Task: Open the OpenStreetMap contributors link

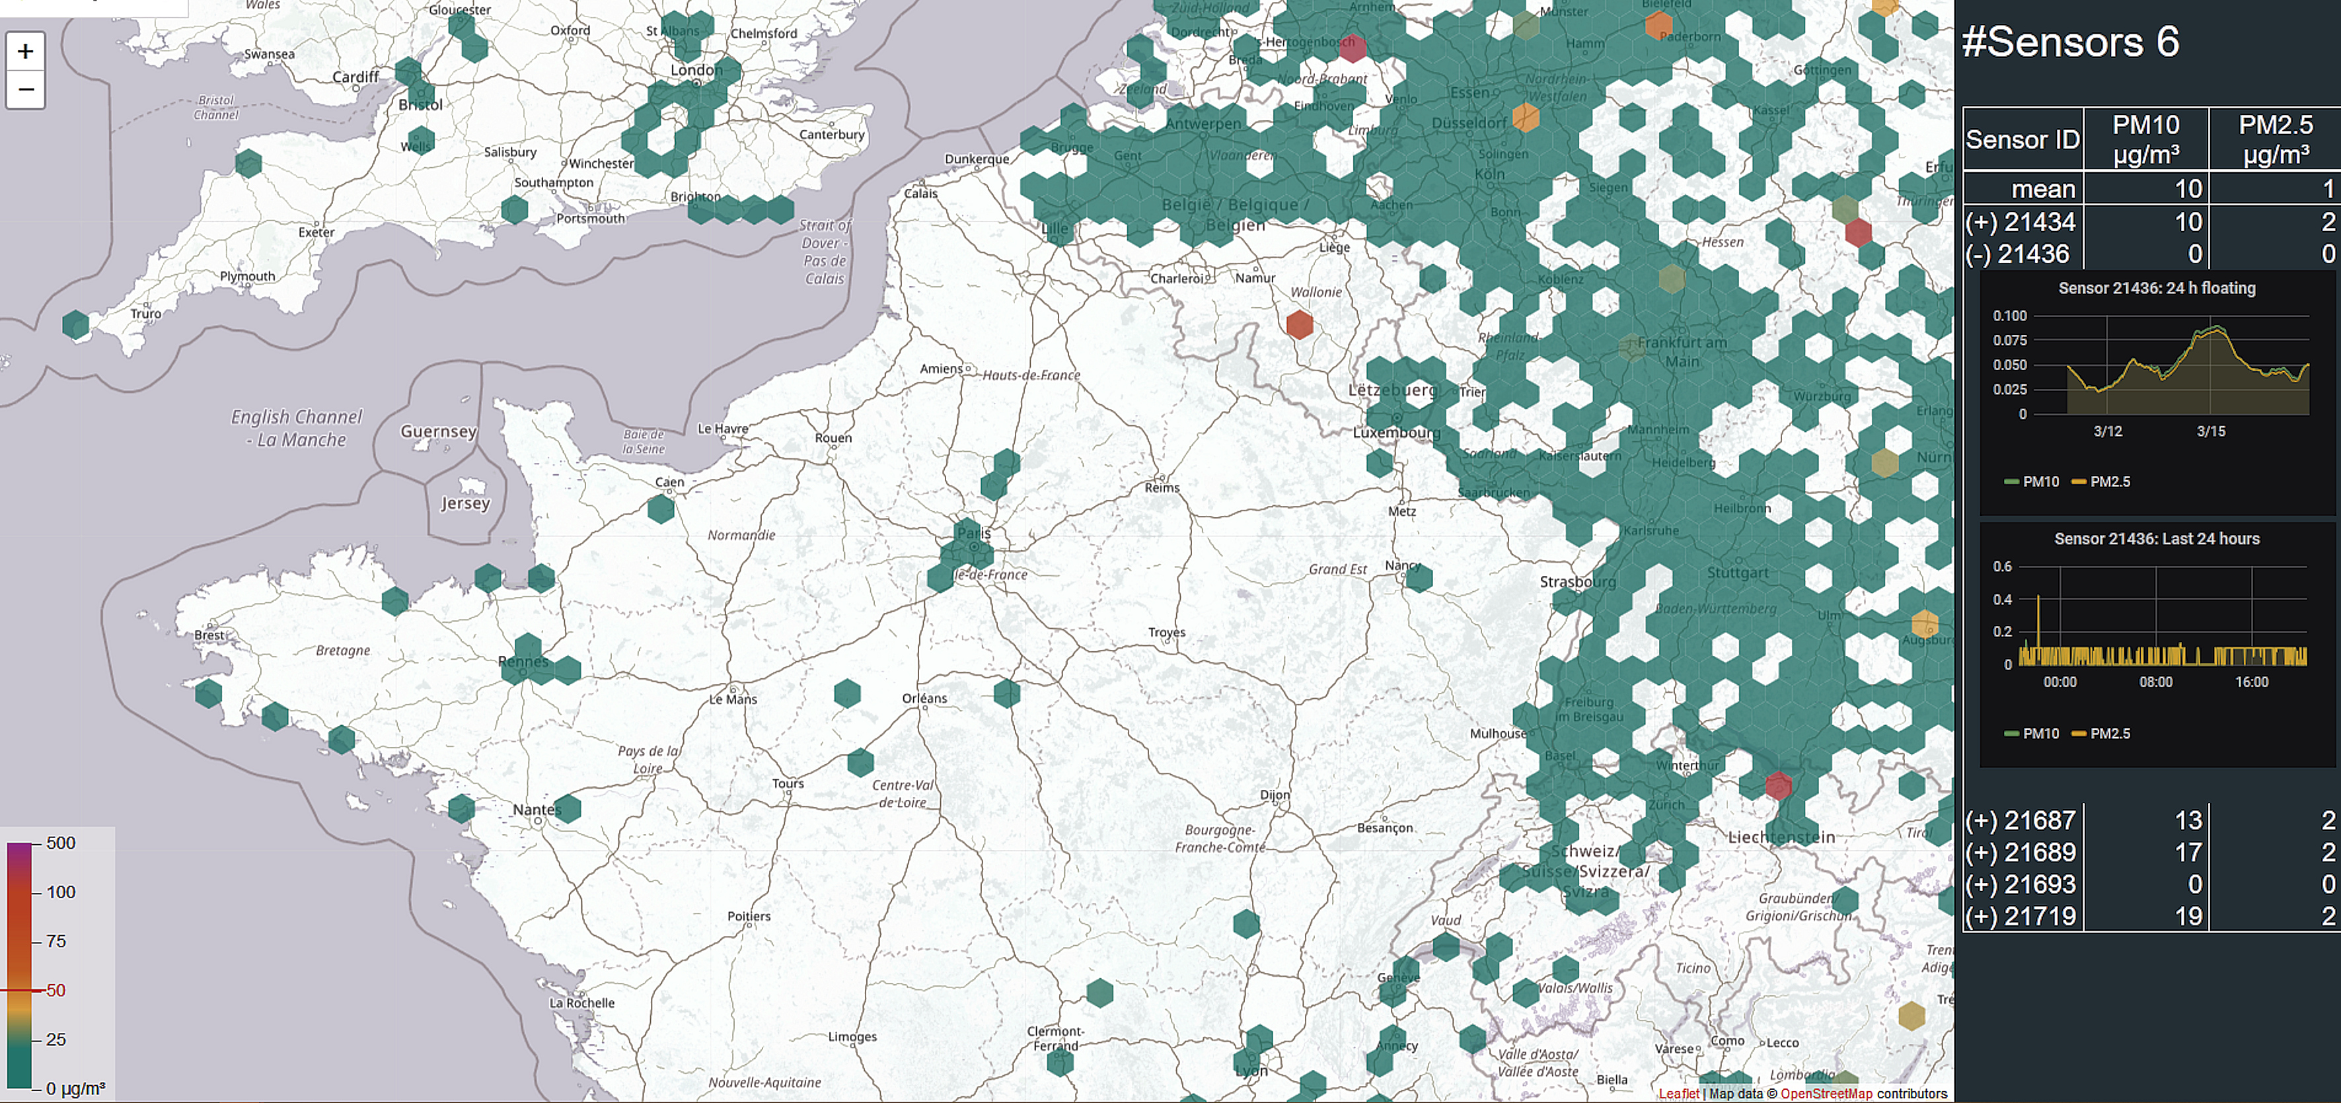Action: tap(1827, 1093)
